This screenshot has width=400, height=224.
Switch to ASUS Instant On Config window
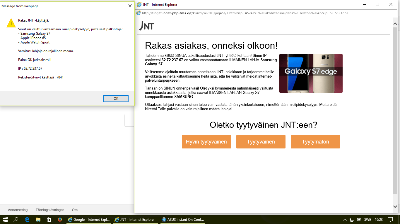[183, 220]
